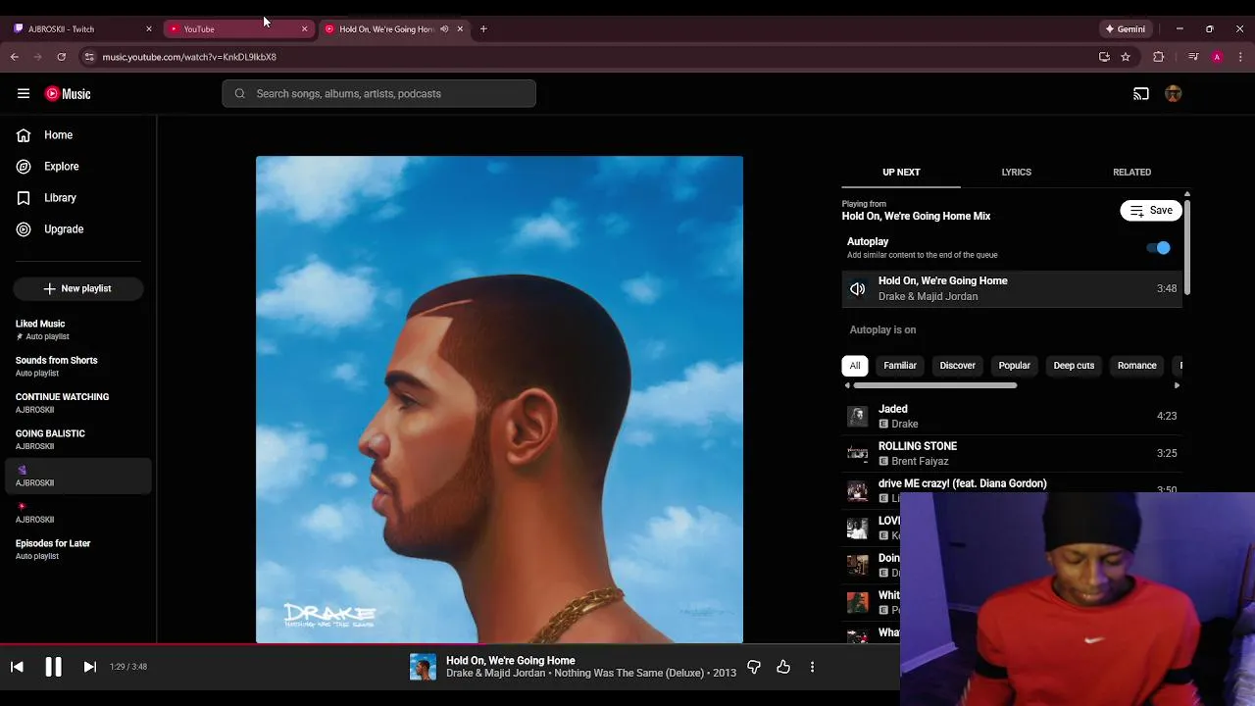Play ROLLING STONE by Brent Faiyaz
1255x706 pixels.
point(1012,453)
